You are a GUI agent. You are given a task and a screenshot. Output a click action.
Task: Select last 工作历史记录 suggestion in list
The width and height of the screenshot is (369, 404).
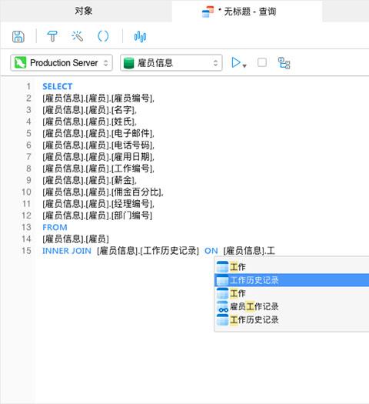click(x=291, y=320)
